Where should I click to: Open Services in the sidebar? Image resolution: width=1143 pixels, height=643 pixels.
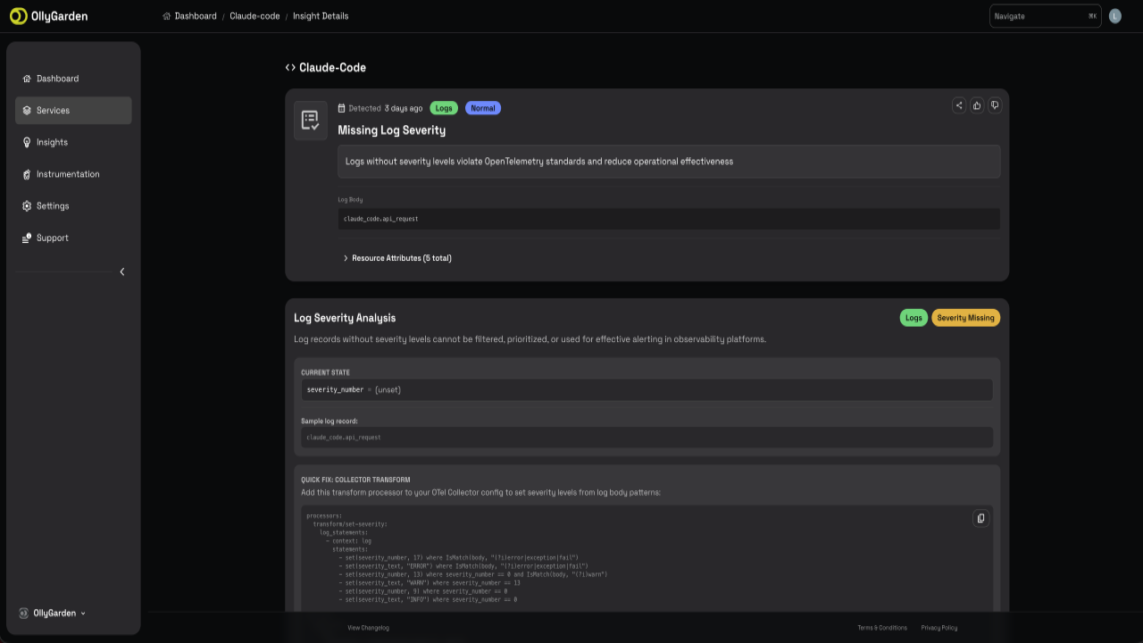(x=73, y=111)
